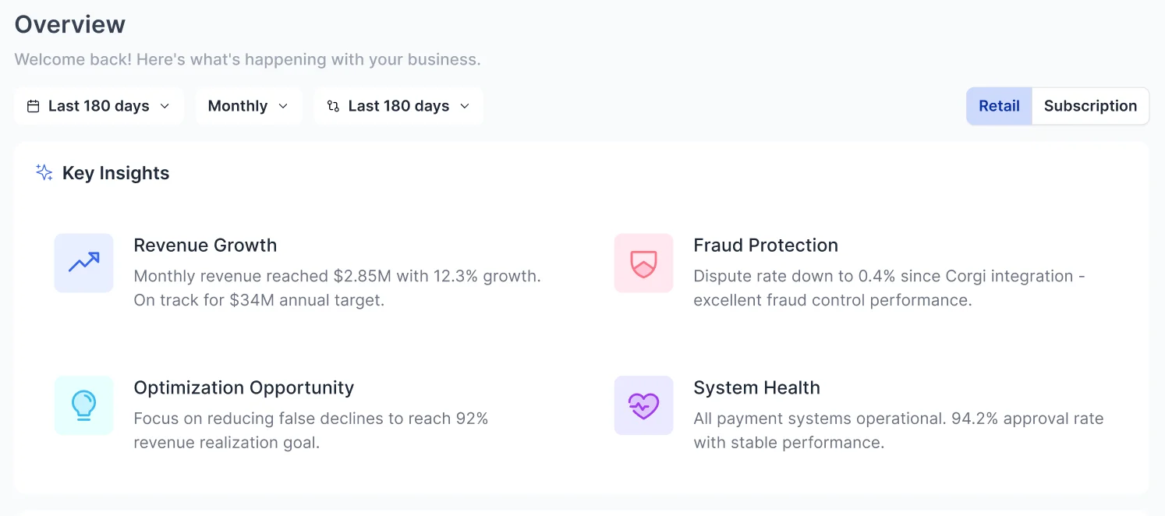This screenshot has height=516, width=1165.
Task: Open the Monthly granularity dropdown
Action: (x=248, y=106)
